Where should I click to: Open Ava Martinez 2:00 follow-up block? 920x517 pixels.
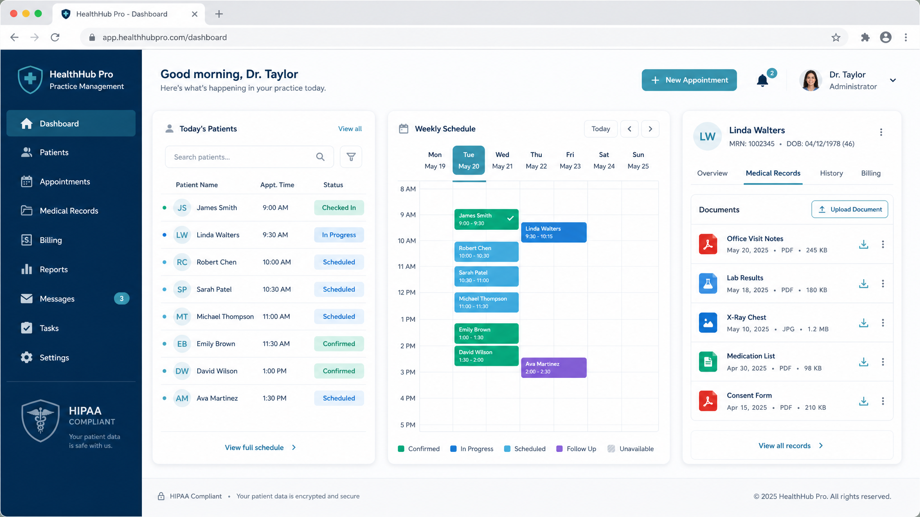pyautogui.click(x=553, y=368)
